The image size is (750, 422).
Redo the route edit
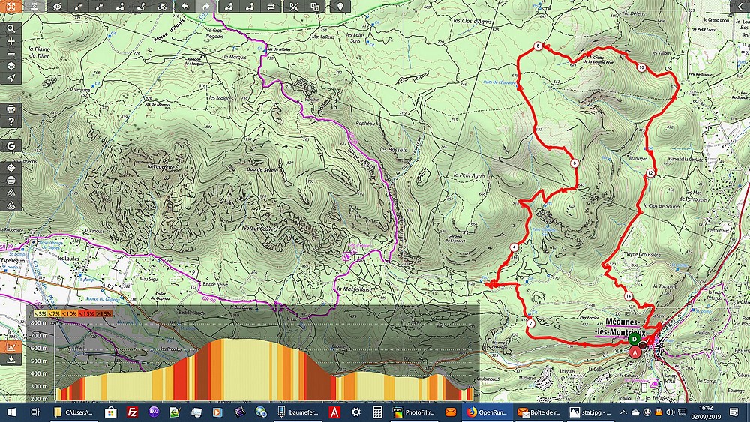click(206, 7)
